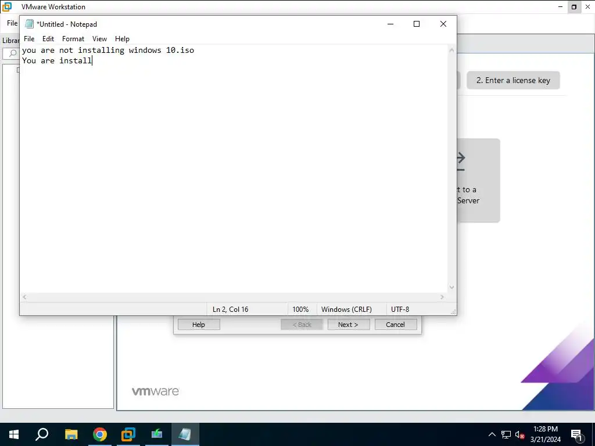Restore down the VMware Workstation window
The height and width of the screenshot is (446, 595).
click(x=574, y=7)
